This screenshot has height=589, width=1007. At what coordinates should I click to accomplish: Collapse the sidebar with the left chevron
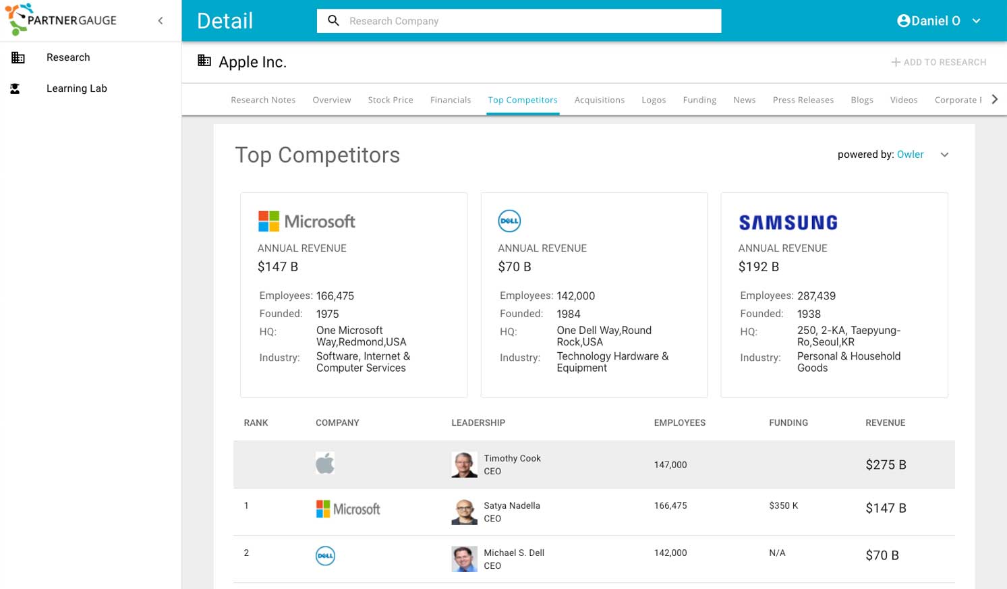pyautogui.click(x=161, y=21)
